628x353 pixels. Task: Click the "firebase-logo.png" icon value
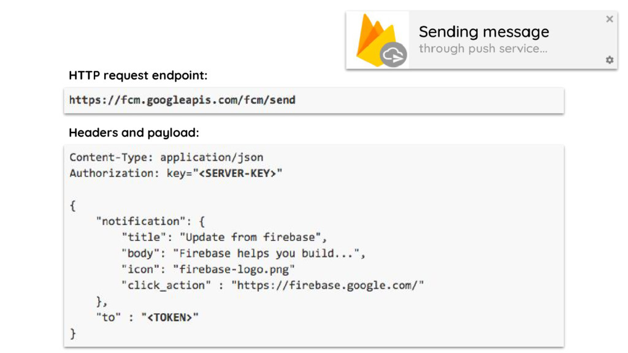click(234, 269)
